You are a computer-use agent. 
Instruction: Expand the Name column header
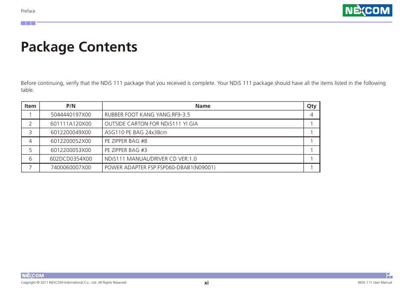point(203,106)
